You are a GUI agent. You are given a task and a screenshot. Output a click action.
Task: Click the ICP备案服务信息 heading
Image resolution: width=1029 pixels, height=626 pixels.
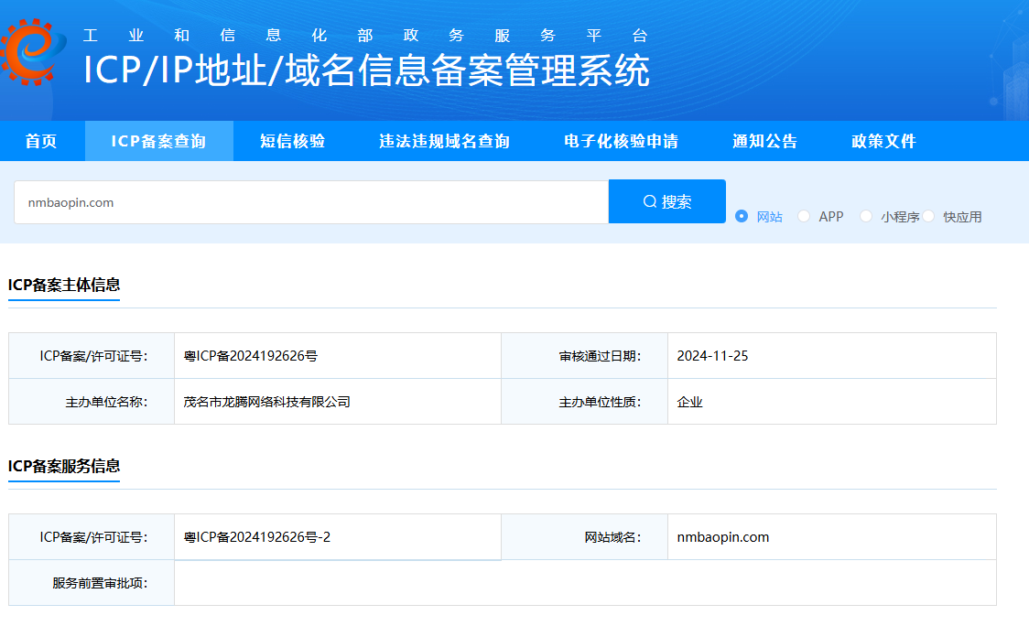64,466
